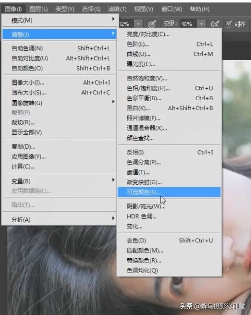Click the airbrush icon beside opacity dropdown

click(152, 24)
